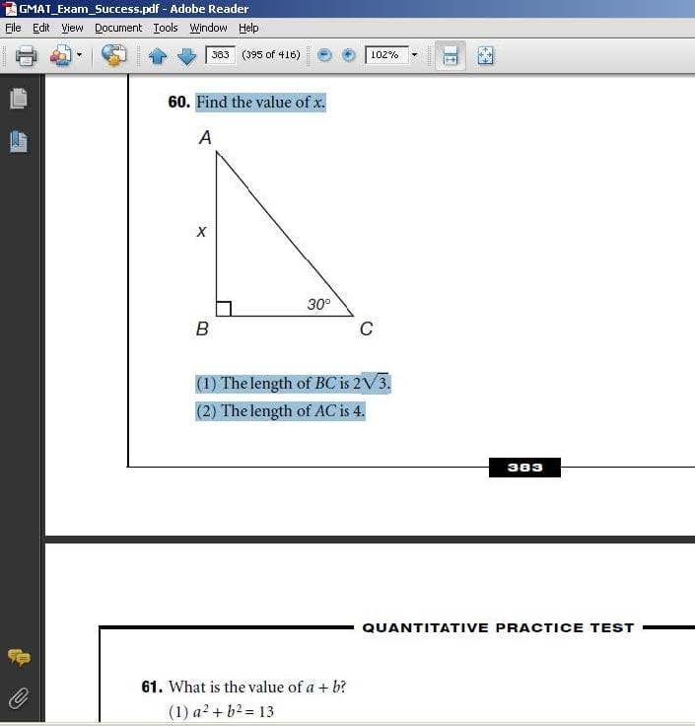
Task: Click the vertex label 'A' on the triangle
Action: pyautogui.click(x=205, y=137)
